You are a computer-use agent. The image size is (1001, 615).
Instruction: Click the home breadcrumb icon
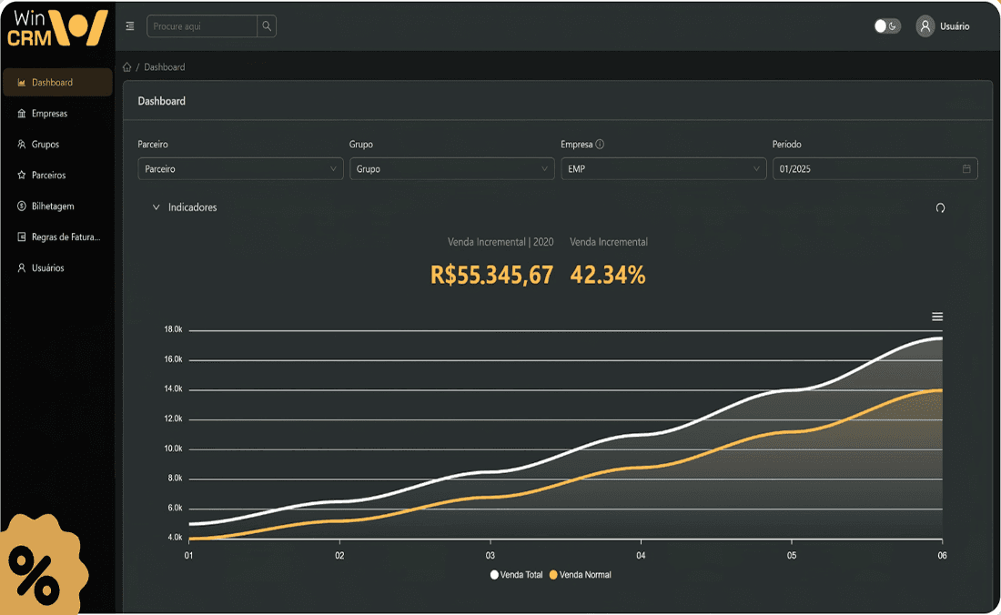tap(126, 66)
